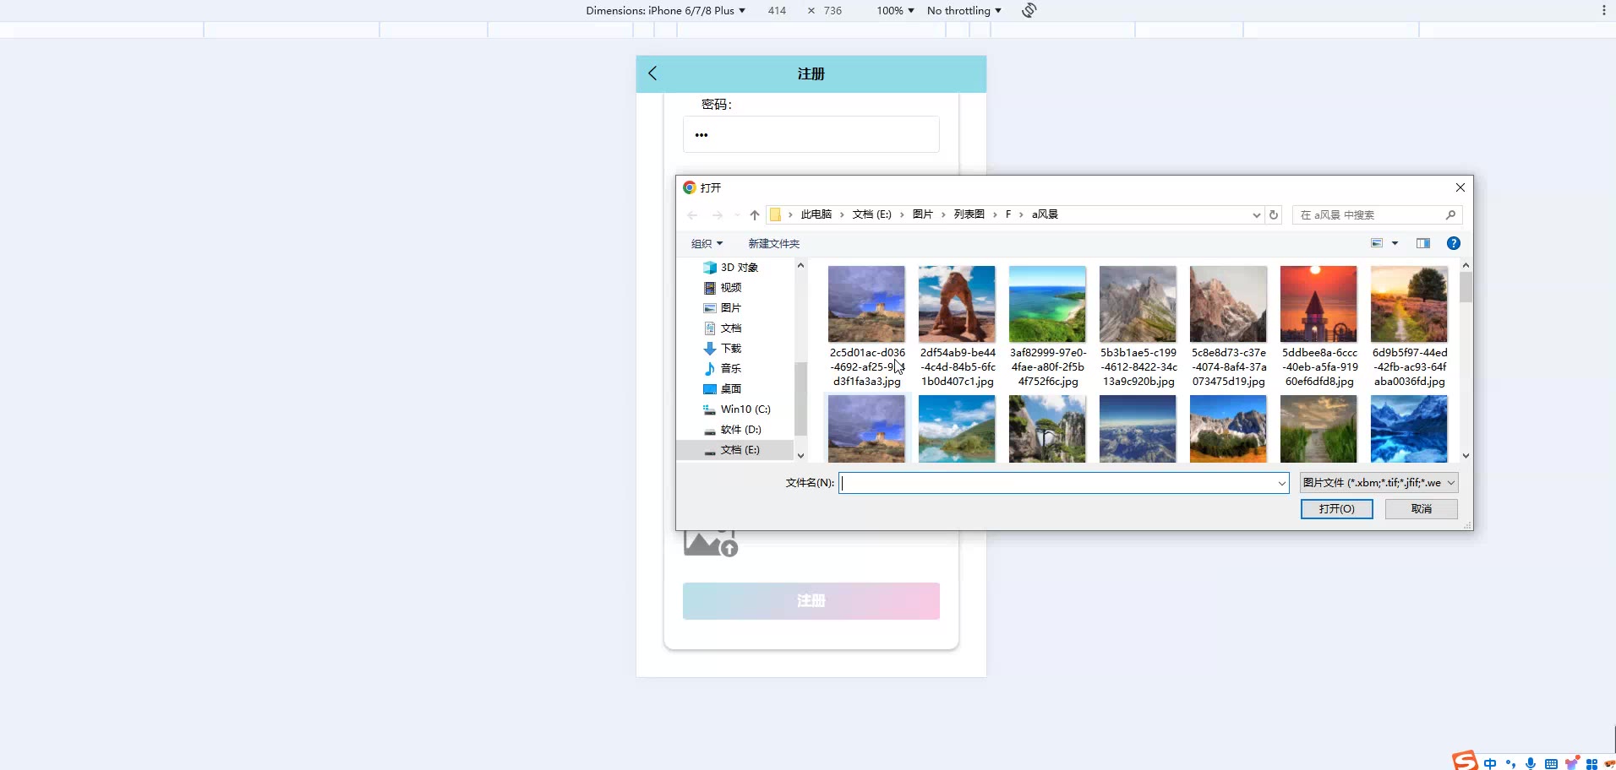Open the view mode dropdown arrow
The image size is (1616, 770).
tap(1395, 243)
